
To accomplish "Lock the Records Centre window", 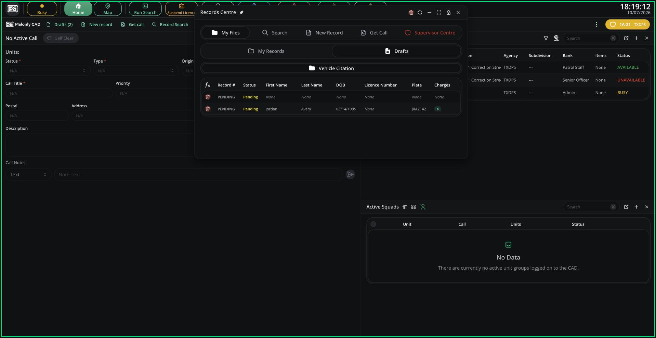I will tap(448, 13).
